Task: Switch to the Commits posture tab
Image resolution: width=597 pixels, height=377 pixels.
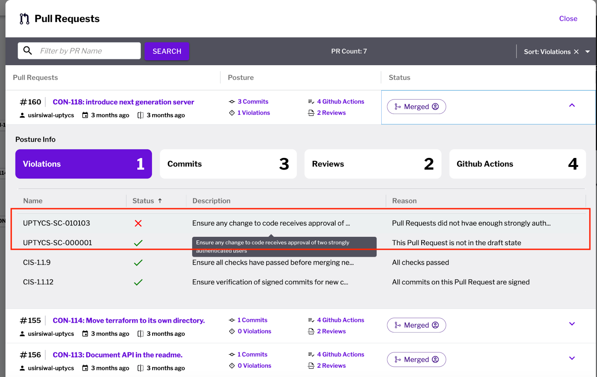Action: click(x=228, y=164)
